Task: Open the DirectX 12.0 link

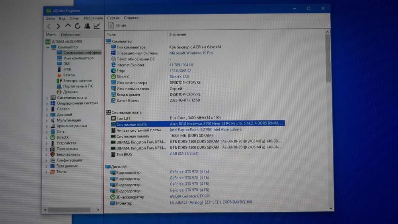Action: (x=179, y=77)
